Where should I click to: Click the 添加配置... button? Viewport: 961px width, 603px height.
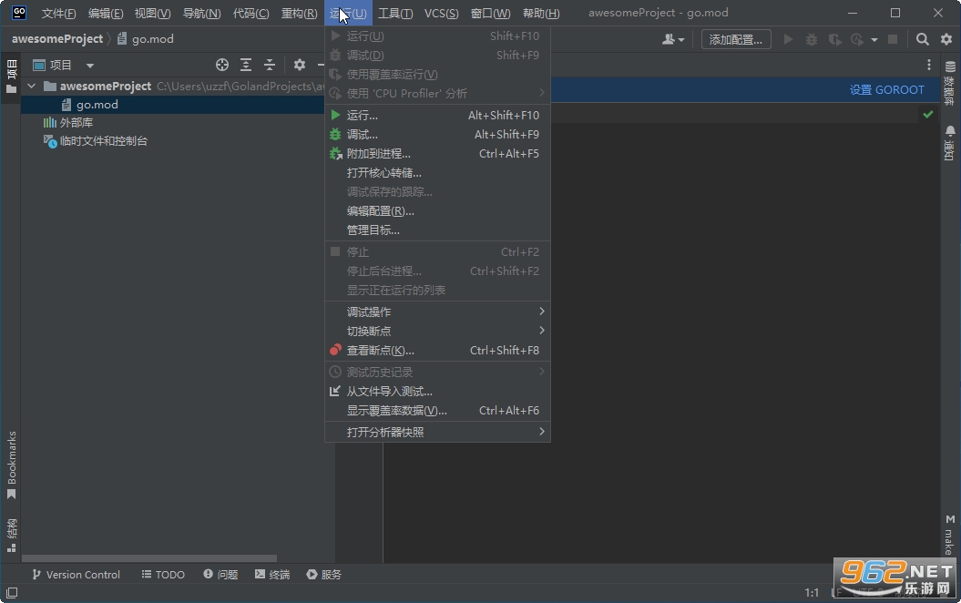click(x=736, y=39)
